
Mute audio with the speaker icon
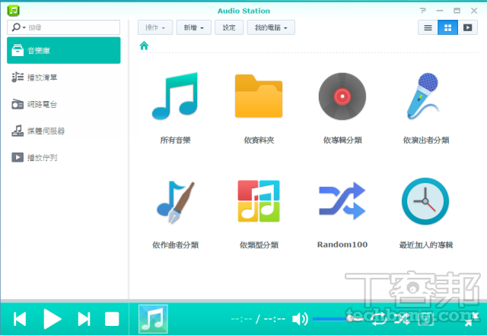coord(300,319)
